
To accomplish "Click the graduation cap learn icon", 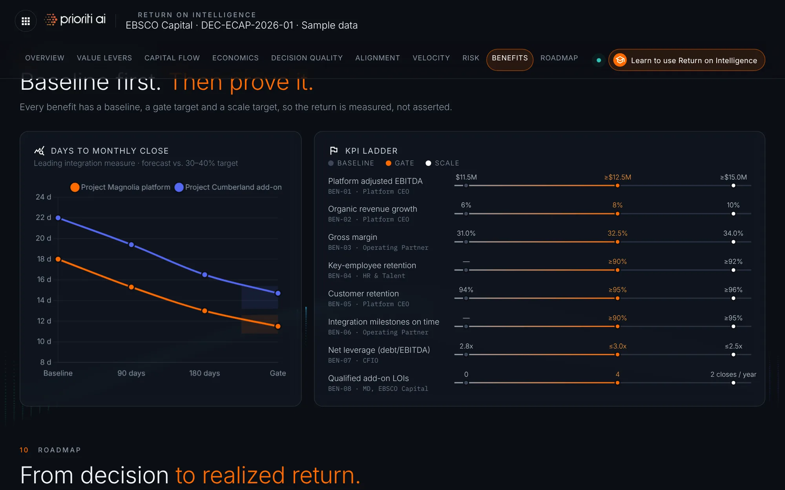I will (620, 60).
